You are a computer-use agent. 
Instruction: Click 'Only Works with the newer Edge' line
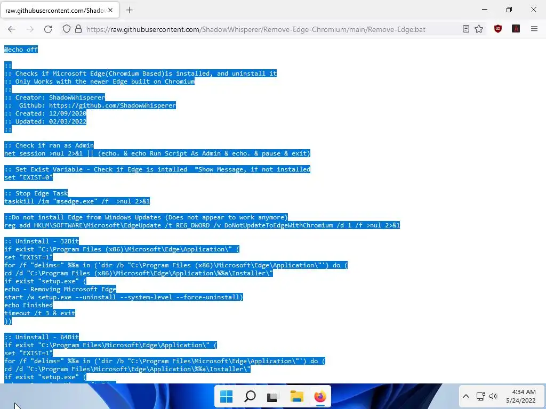[x=100, y=81]
